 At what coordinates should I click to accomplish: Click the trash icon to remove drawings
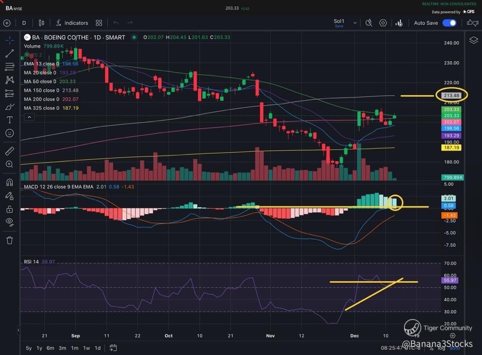coord(10,240)
